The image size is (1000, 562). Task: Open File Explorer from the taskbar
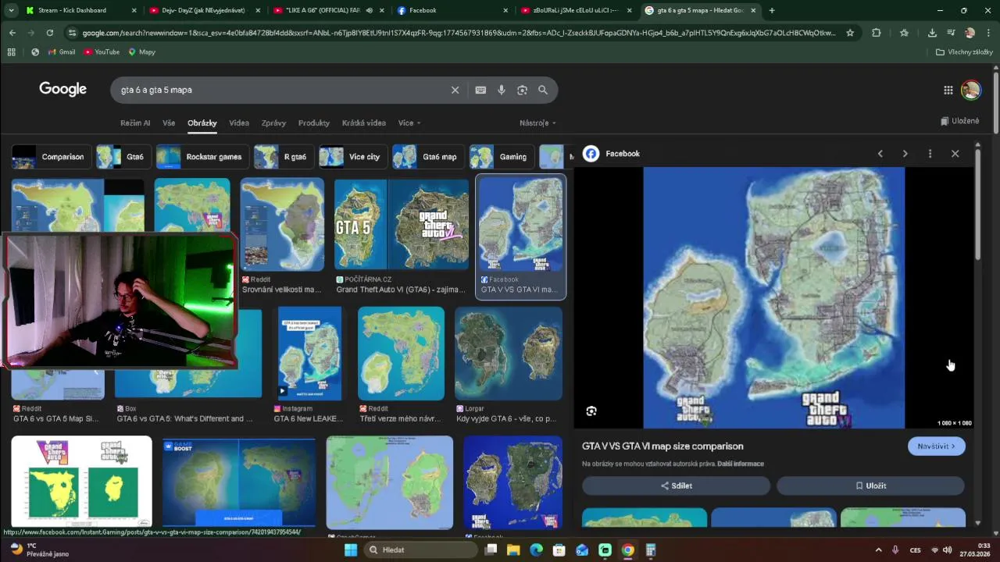point(513,550)
